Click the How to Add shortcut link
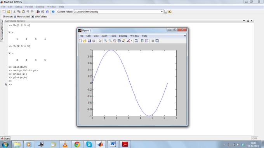264x148 pixels. pos(22,17)
